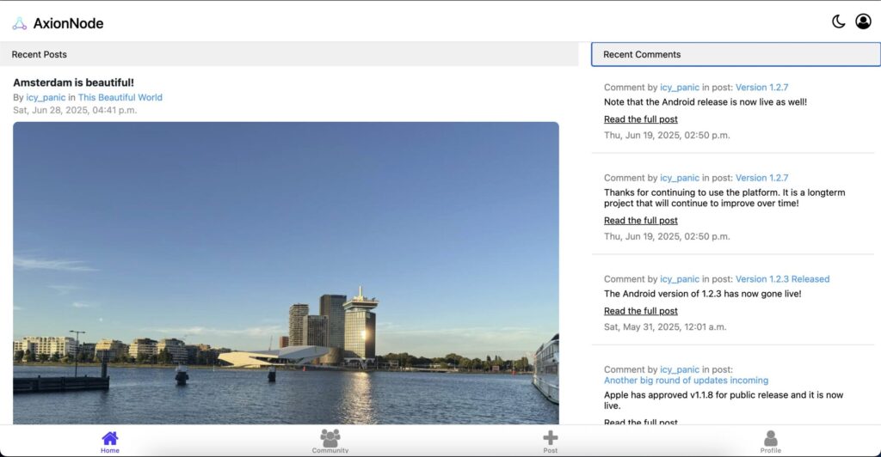Select the Recent Posts section header

tap(40, 54)
